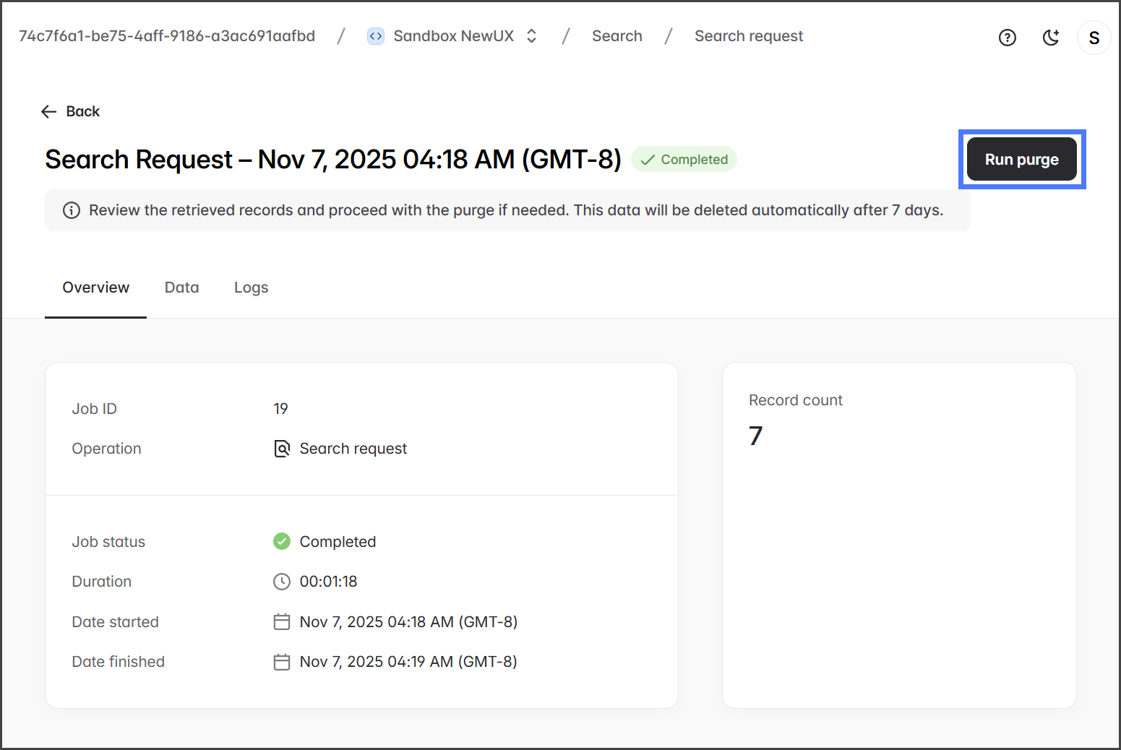The height and width of the screenshot is (750, 1121).
Task: Click the Sandbox NewUX code icon
Action: coord(376,36)
